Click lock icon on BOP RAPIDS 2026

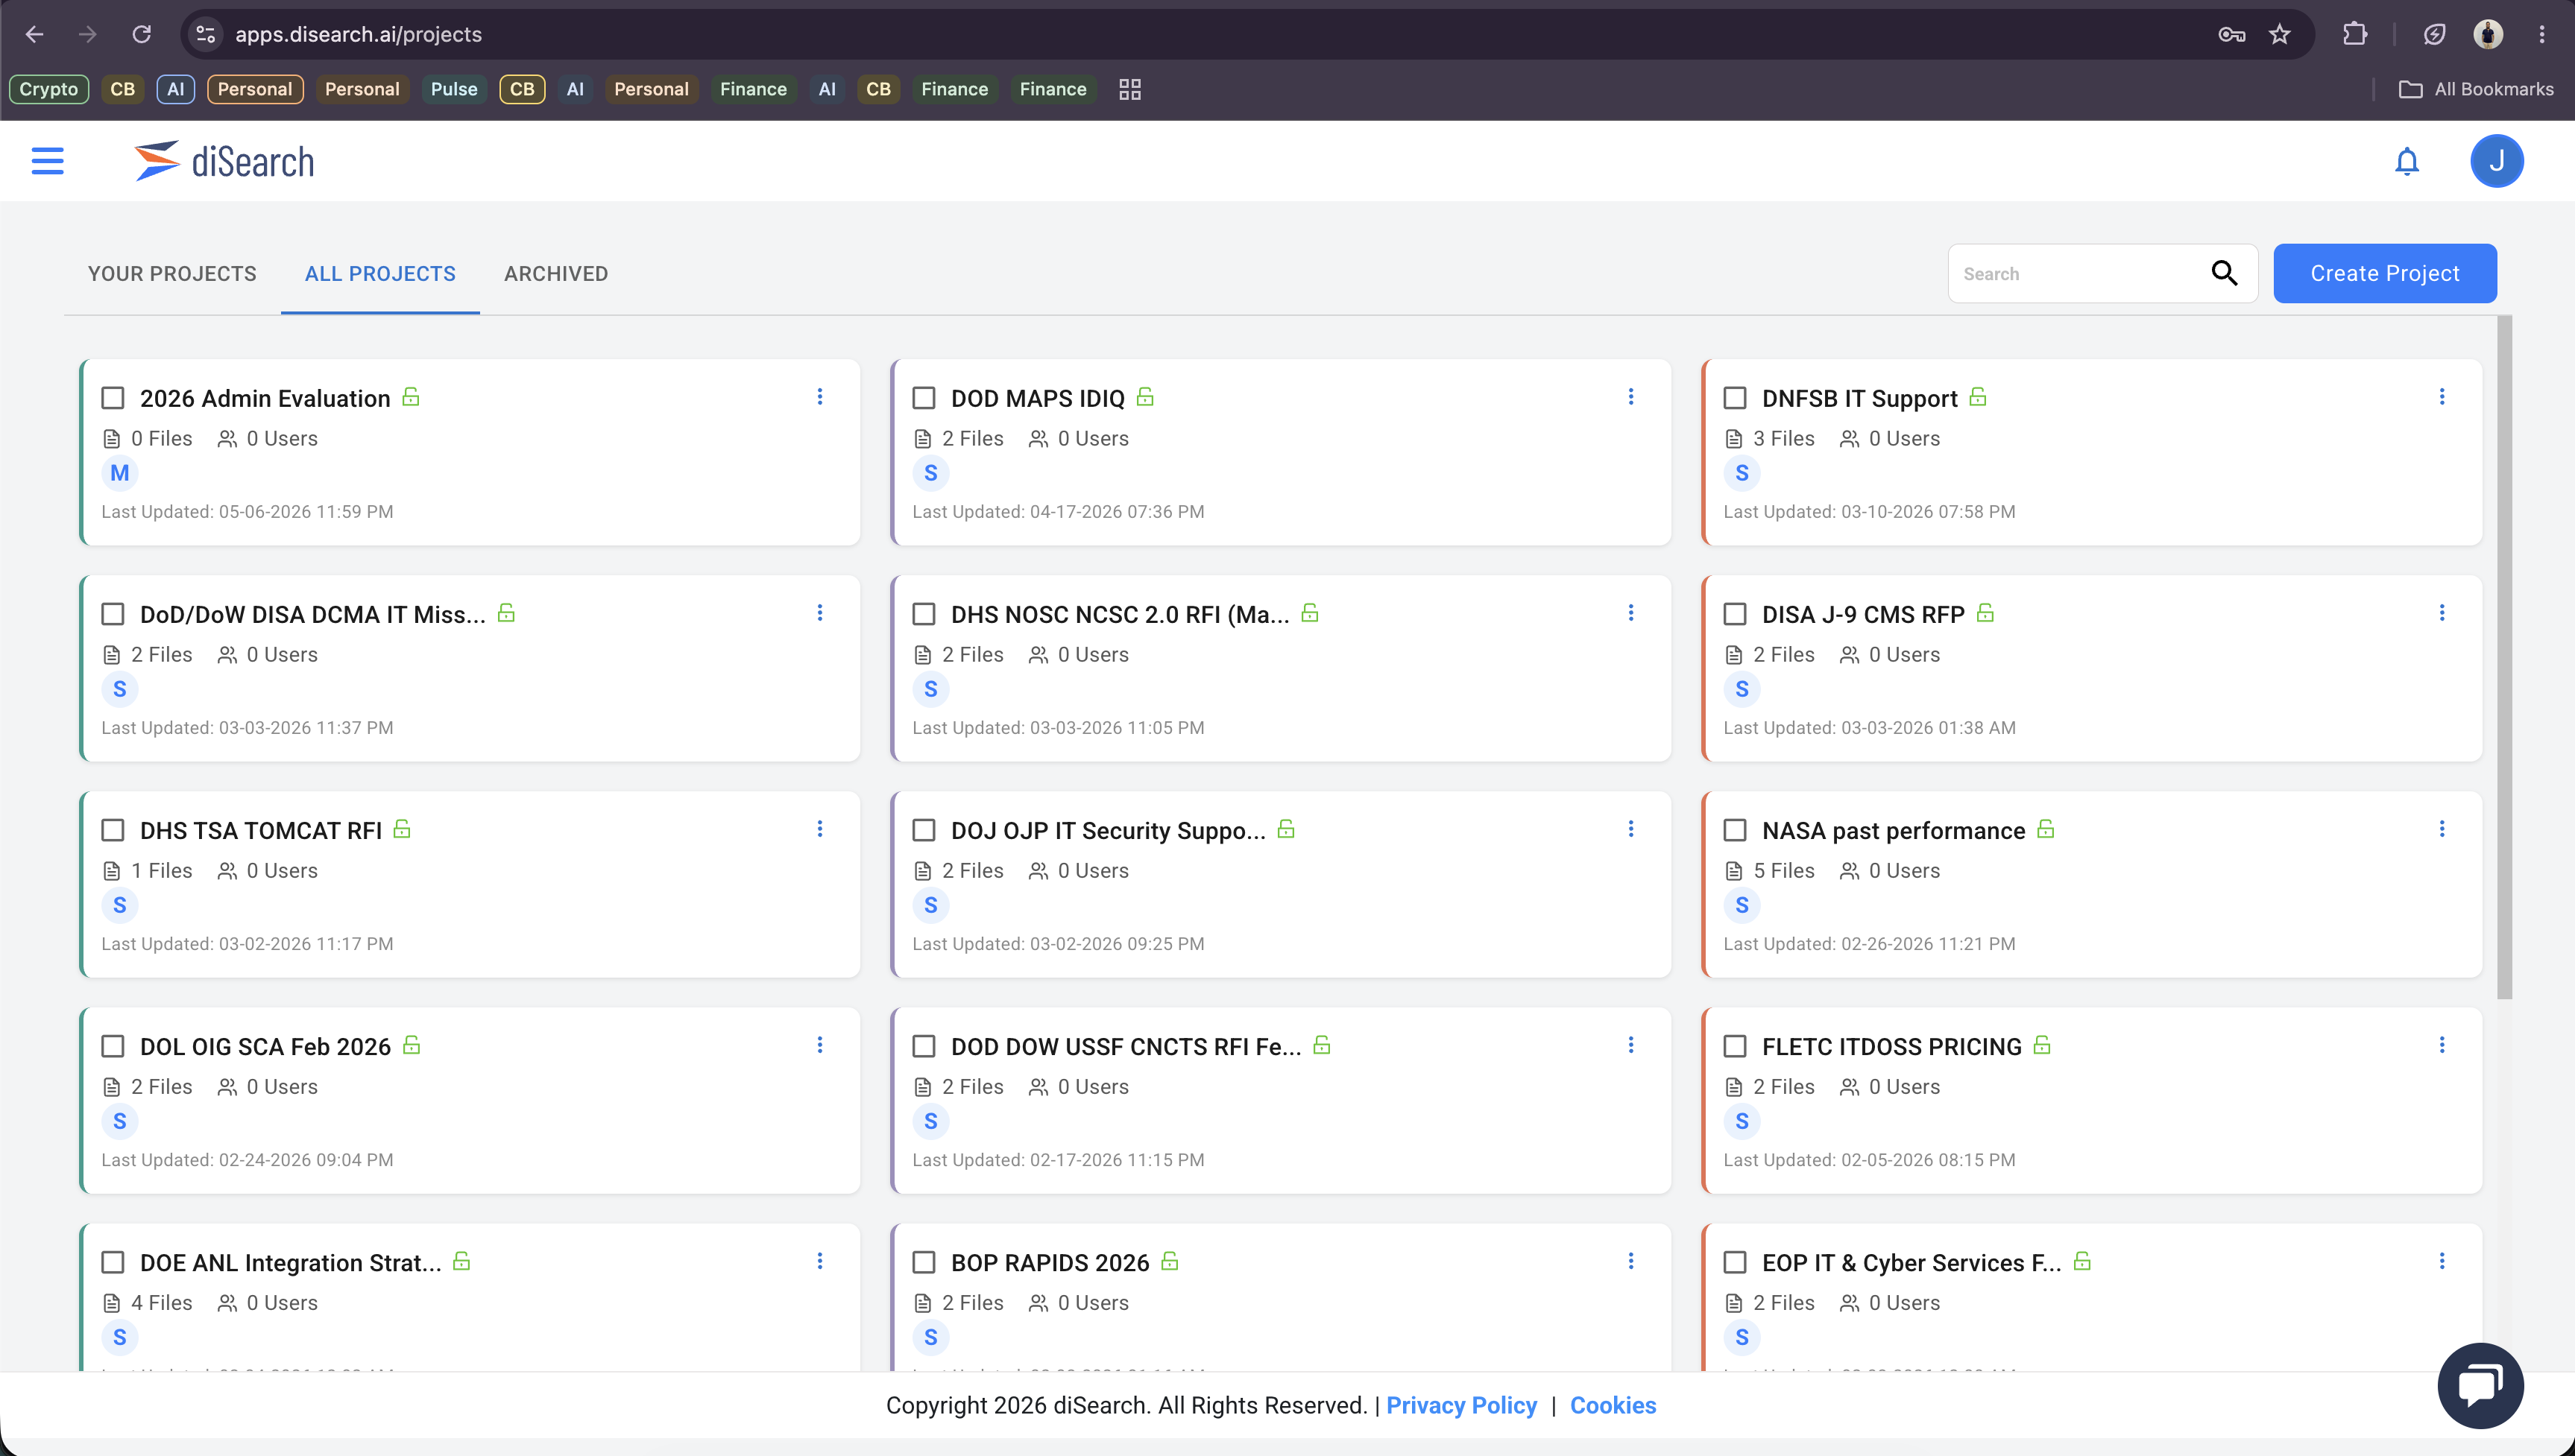pyautogui.click(x=1168, y=1261)
